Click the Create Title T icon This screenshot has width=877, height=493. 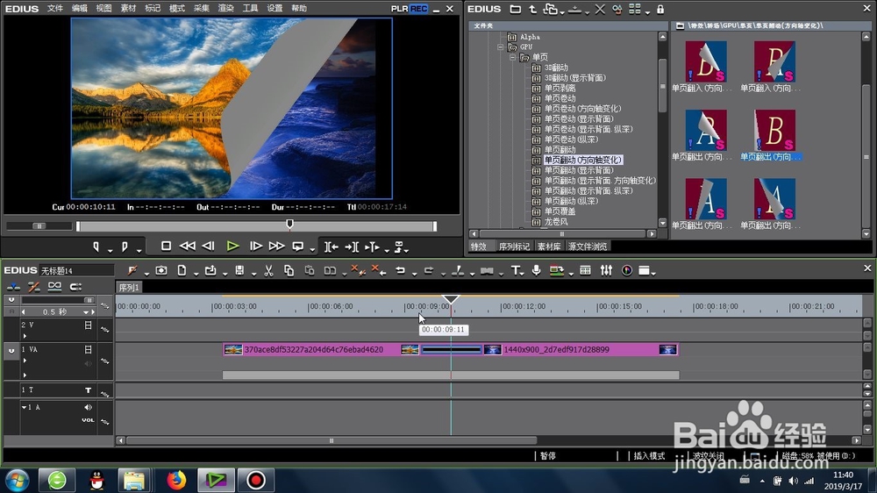(x=515, y=271)
